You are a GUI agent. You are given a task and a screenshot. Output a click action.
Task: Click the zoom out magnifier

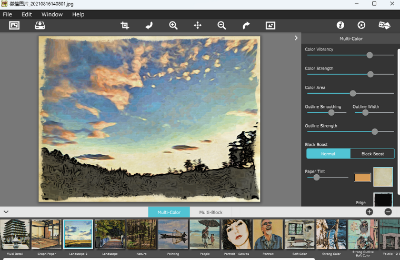point(222,25)
